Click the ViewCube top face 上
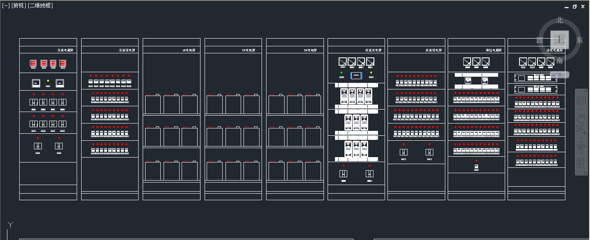The width and height of the screenshot is (590, 240). [560, 40]
